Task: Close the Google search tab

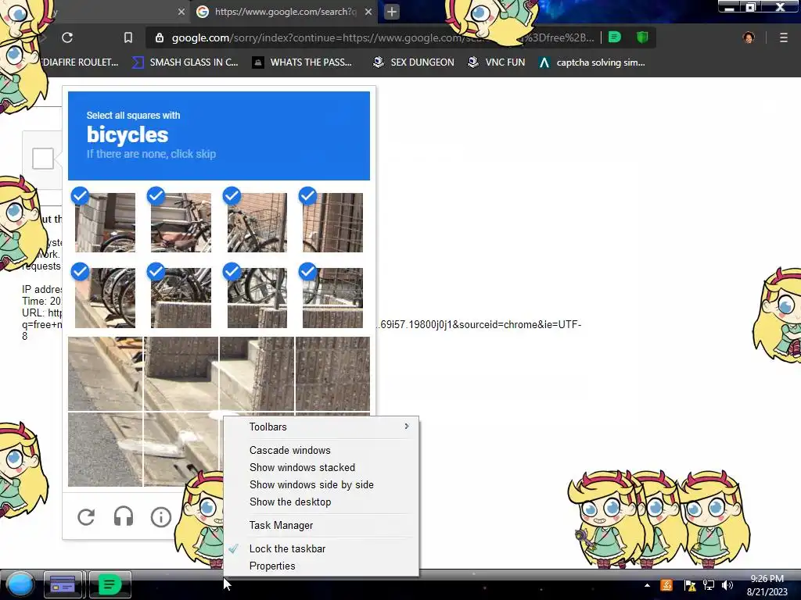Action: [368, 11]
